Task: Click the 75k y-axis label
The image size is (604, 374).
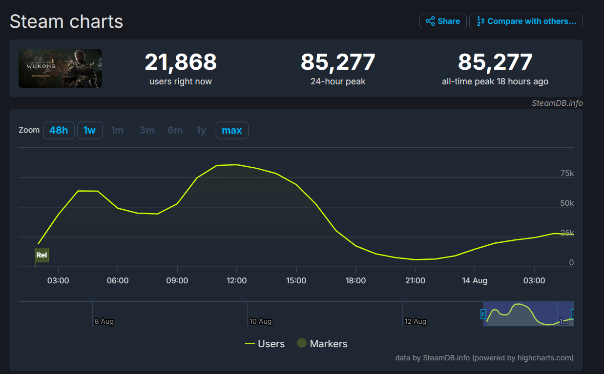Action: click(567, 173)
